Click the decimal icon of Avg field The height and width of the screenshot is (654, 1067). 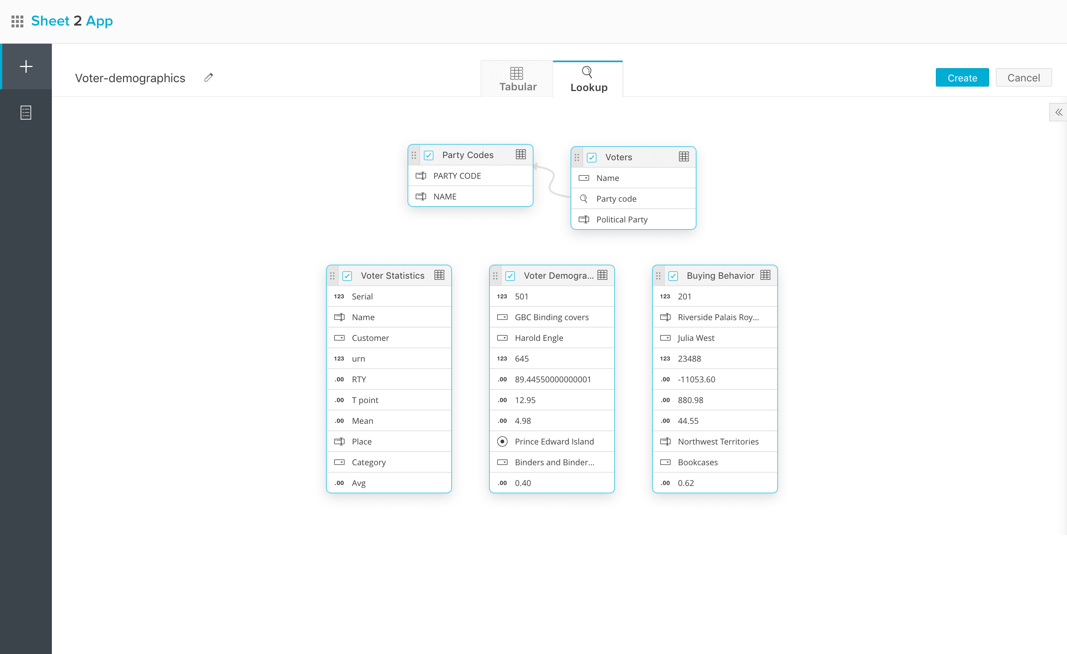339,483
